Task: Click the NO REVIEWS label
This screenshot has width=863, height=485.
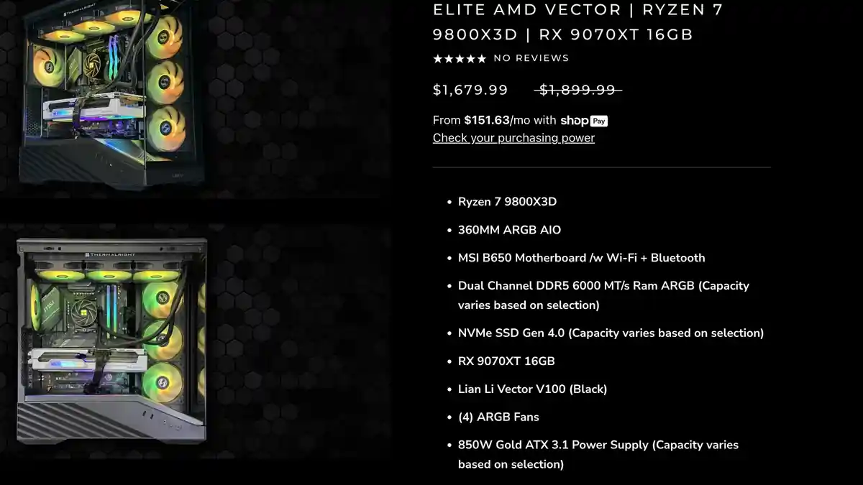Action: point(531,58)
